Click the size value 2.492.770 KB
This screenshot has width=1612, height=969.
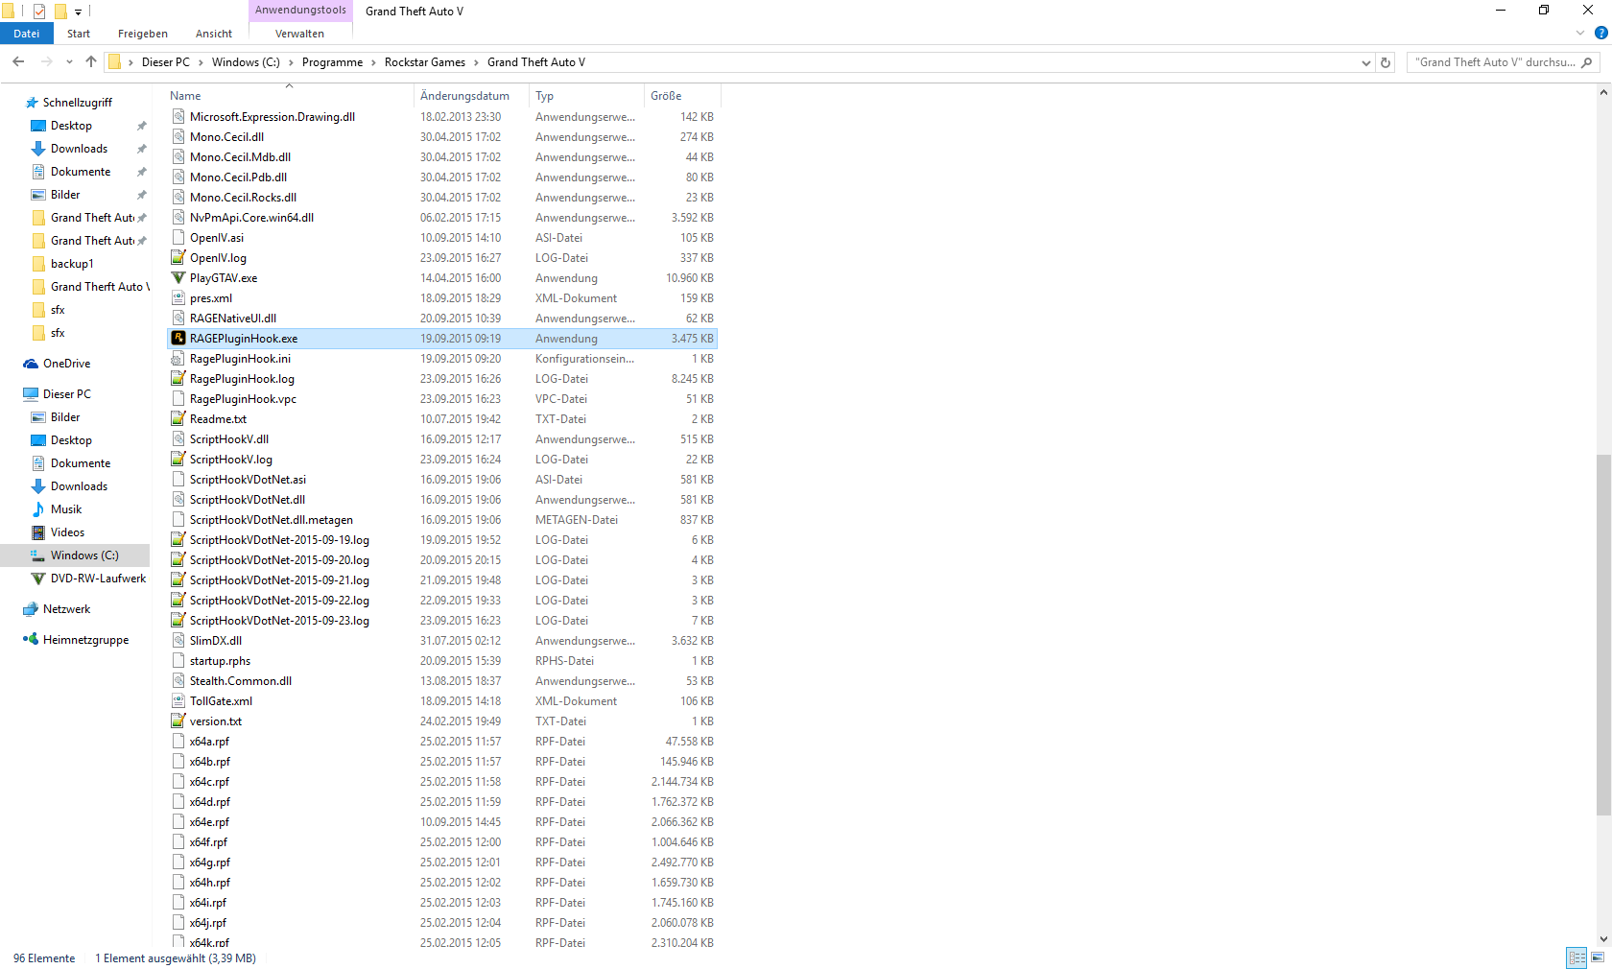pos(682,863)
